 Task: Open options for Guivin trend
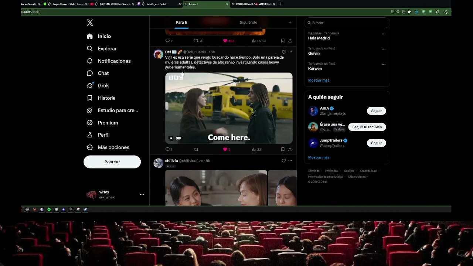tap(384, 49)
